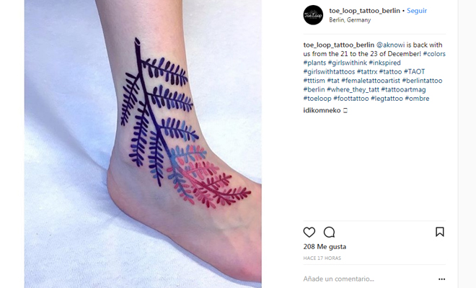
Task: Save the post with the bookmark icon
Action: 439,232
